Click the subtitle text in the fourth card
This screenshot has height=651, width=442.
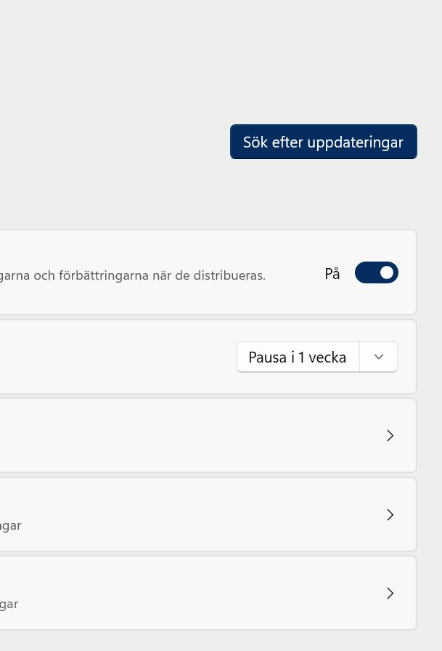click(x=10, y=525)
